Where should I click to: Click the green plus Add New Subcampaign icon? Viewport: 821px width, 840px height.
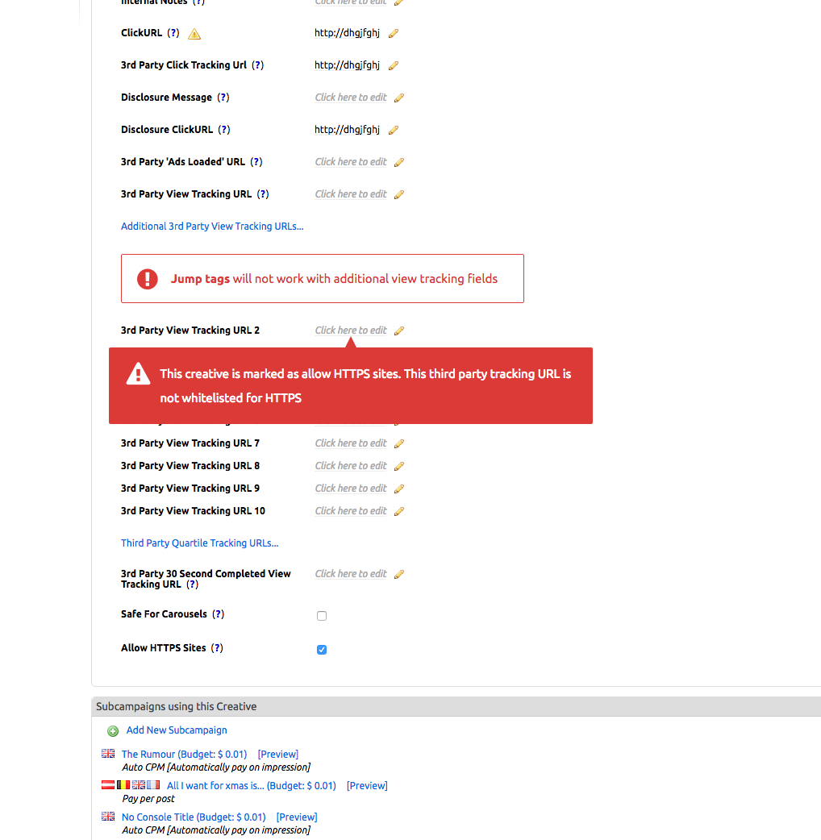113,731
